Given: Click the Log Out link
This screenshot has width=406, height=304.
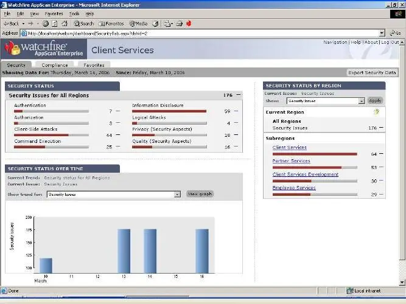Looking at the screenshot, I should tap(390, 42).
